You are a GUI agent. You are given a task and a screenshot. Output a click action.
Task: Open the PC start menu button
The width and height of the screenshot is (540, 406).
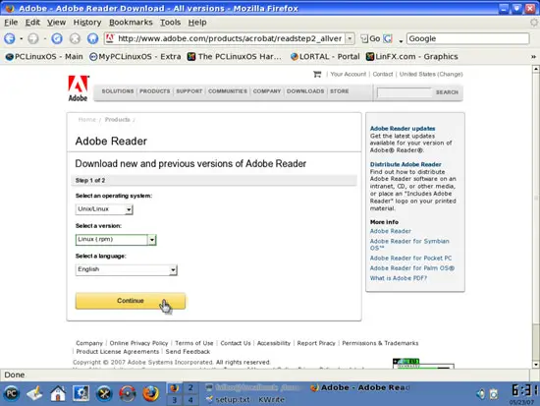(12, 393)
